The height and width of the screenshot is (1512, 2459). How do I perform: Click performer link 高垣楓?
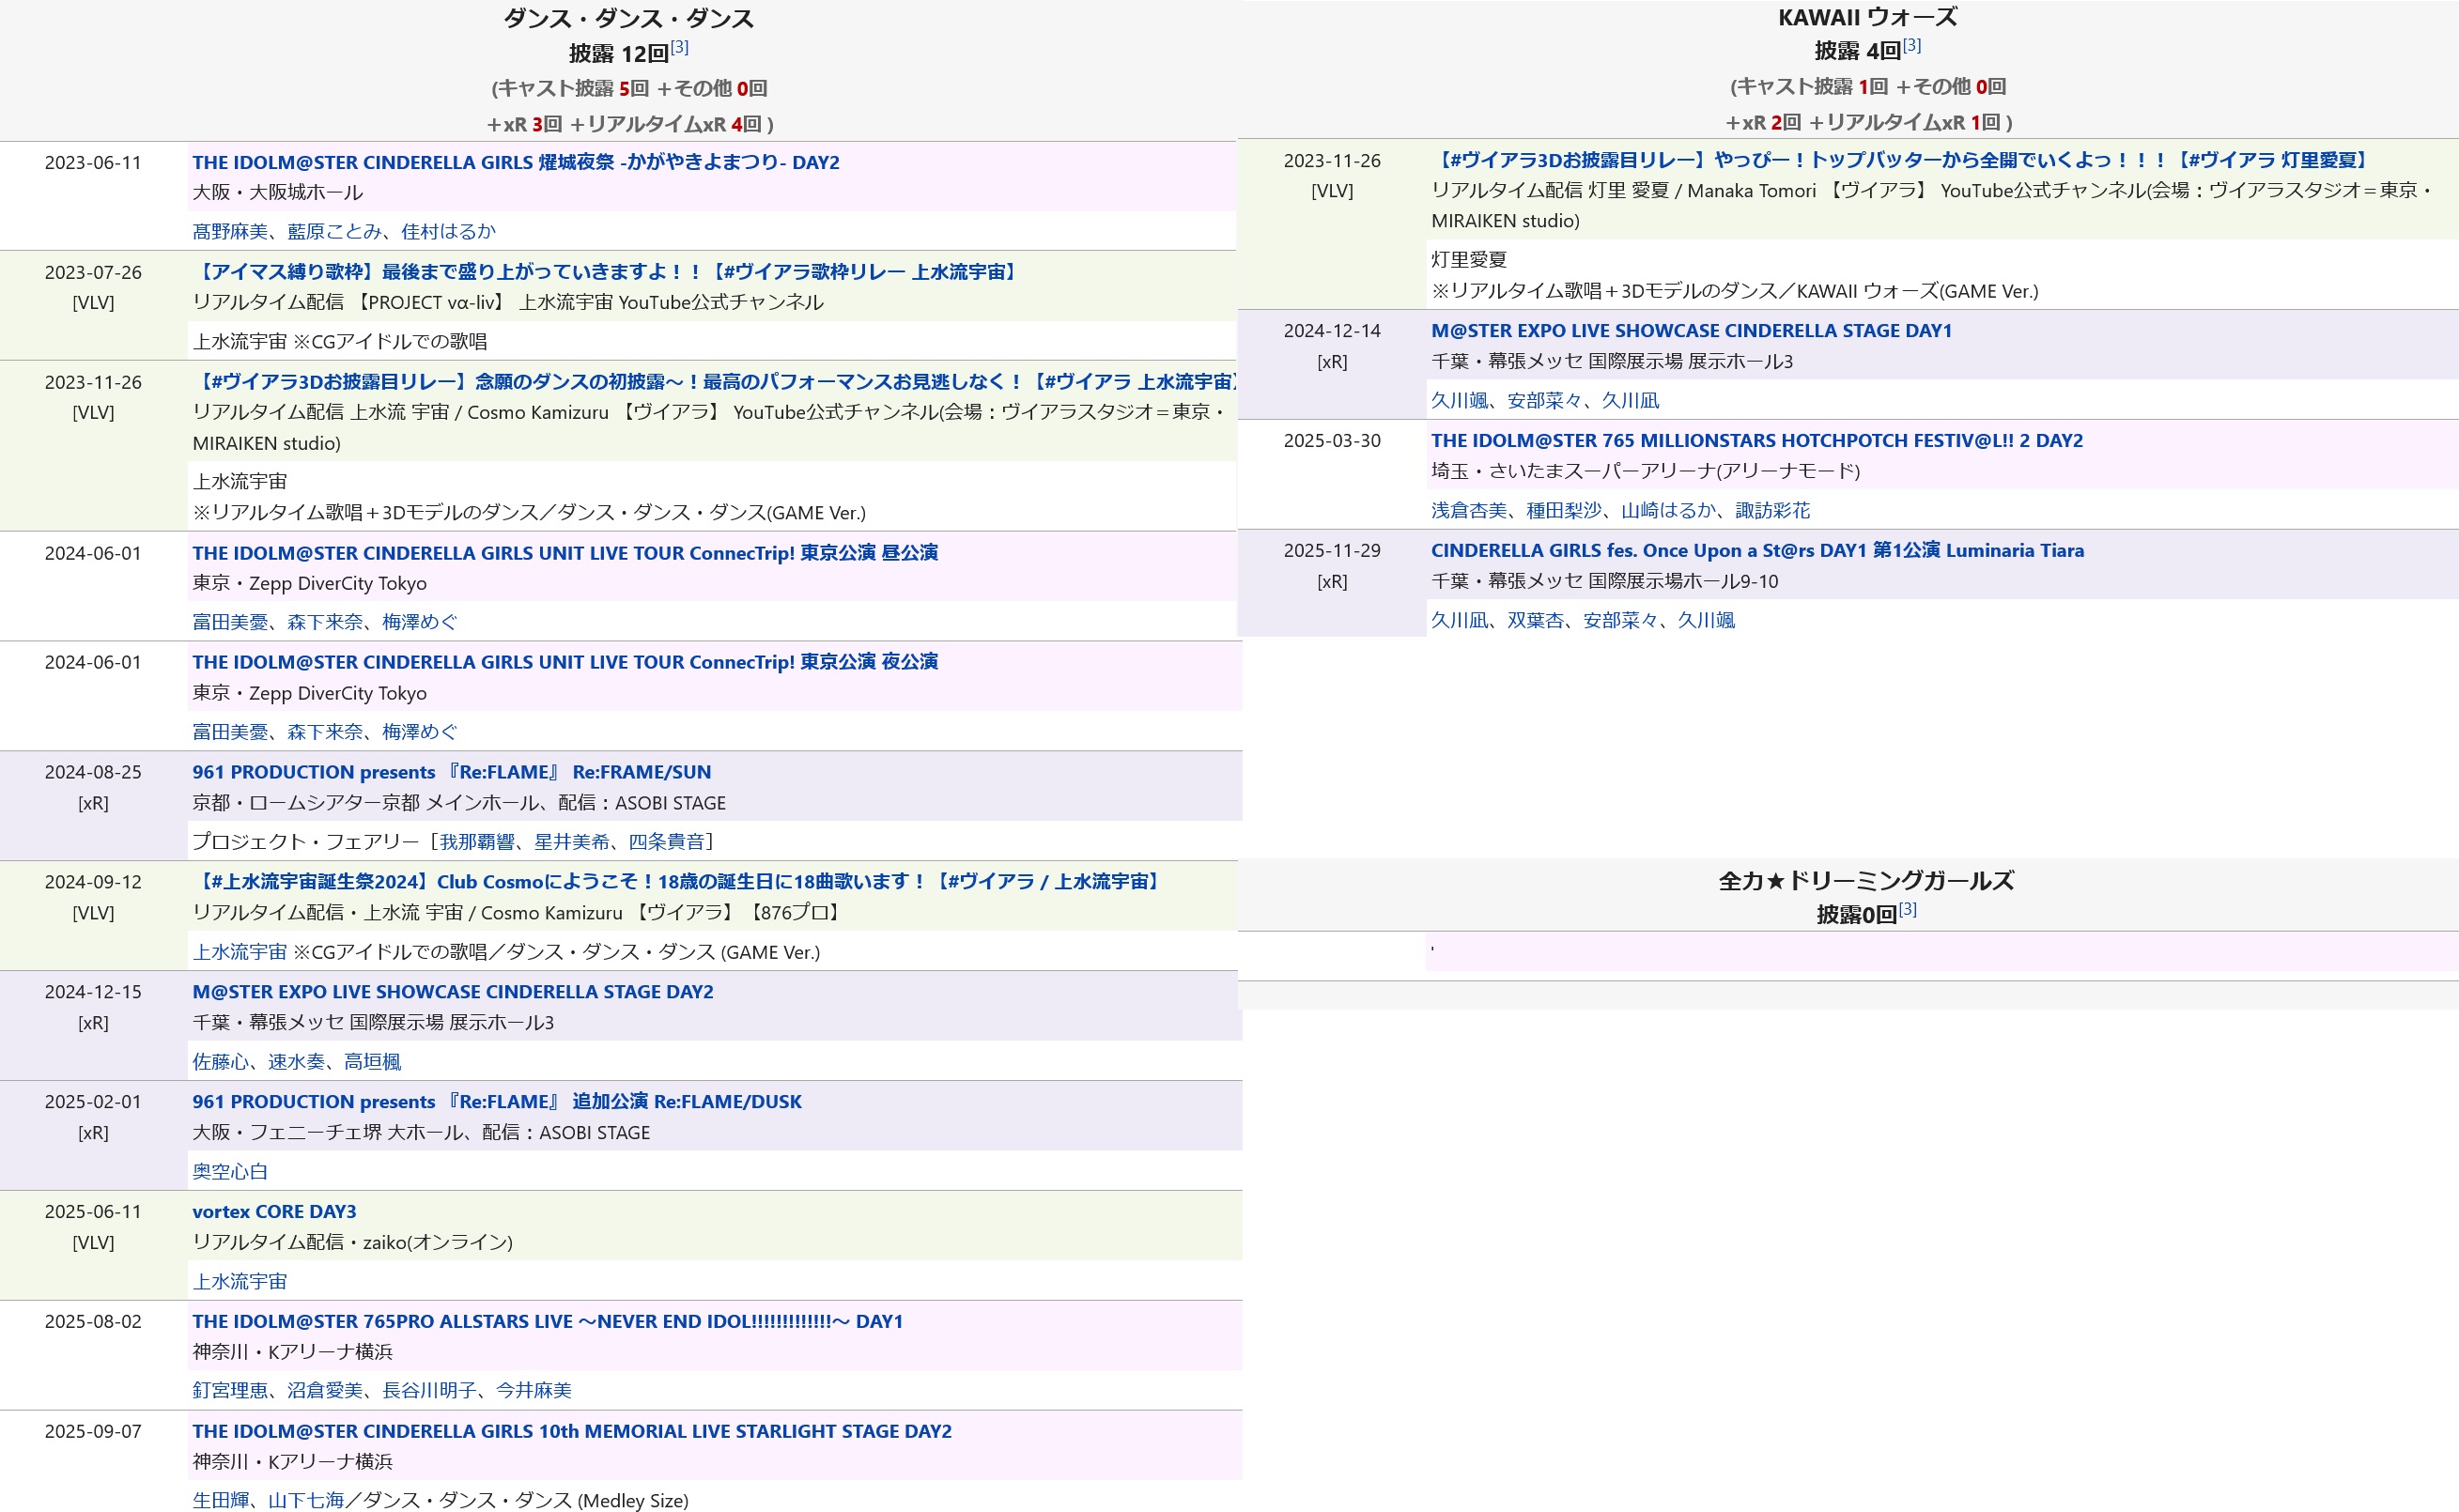[x=372, y=1062]
